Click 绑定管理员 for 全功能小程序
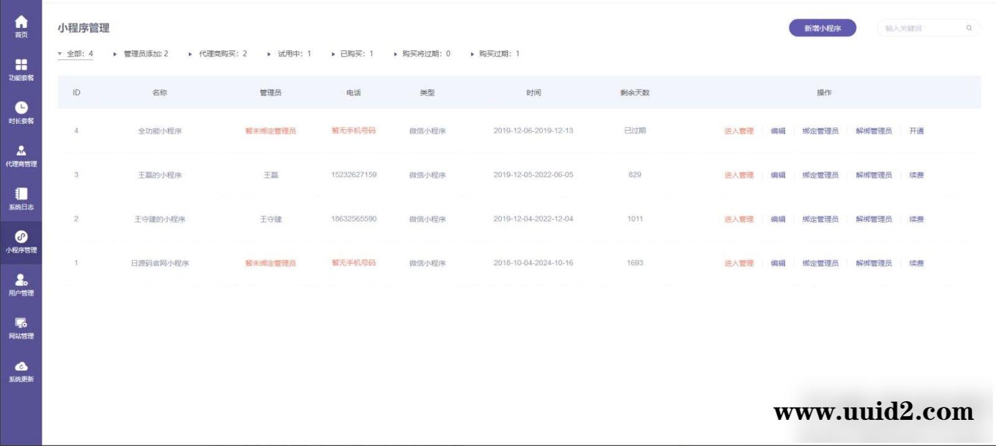The width and height of the screenshot is (996, 446). [820, 131]
